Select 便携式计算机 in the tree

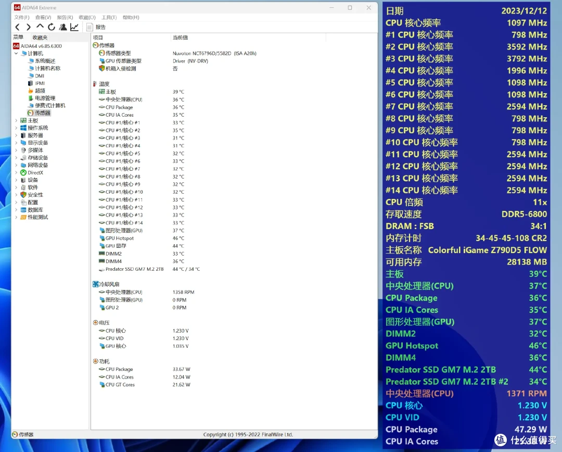pos(47,106)
